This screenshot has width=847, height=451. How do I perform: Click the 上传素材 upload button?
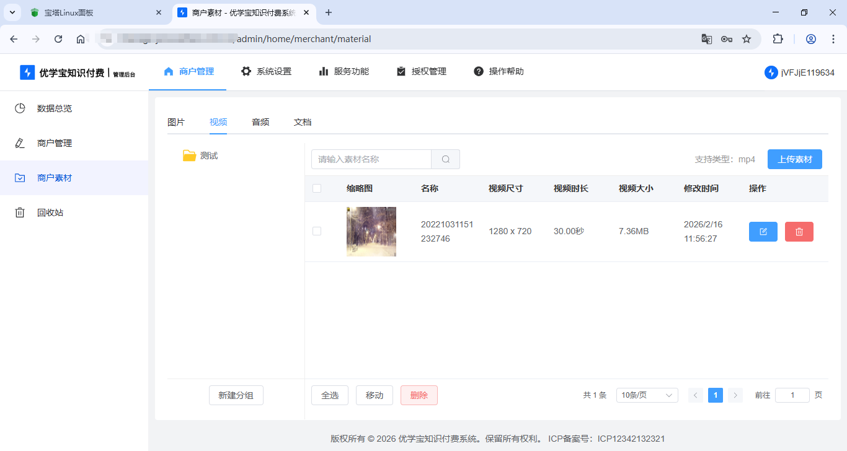pos(794,159)
